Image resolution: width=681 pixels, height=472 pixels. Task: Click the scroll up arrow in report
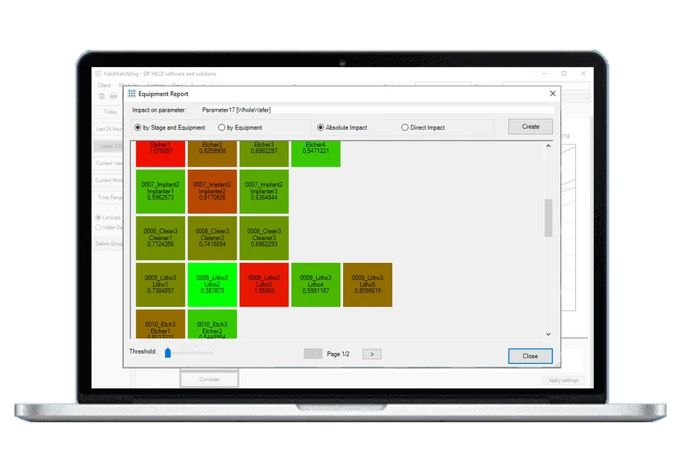[x=548, y=146]
